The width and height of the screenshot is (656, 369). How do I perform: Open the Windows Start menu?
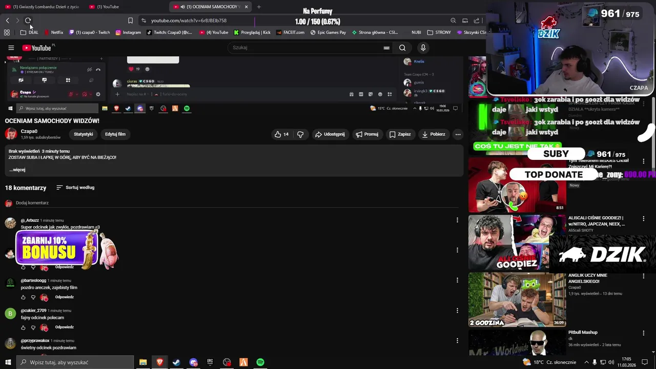[8, 362]
